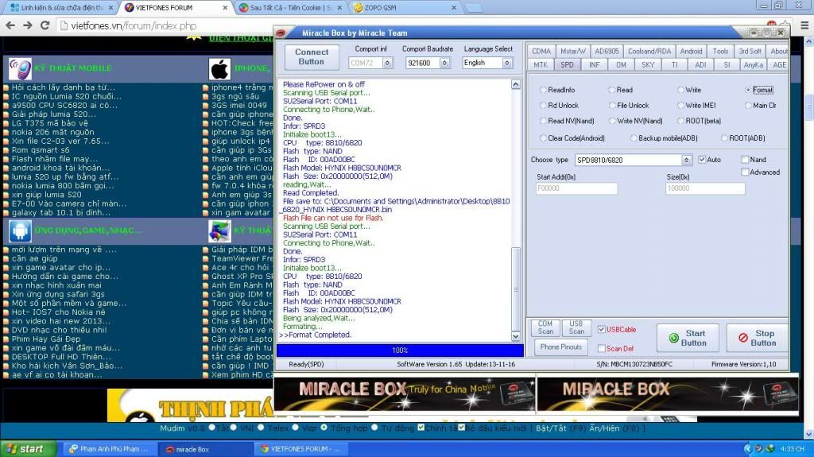Click the log scrollbar down arrow
814x457 pixels.
tap(515, 336)
